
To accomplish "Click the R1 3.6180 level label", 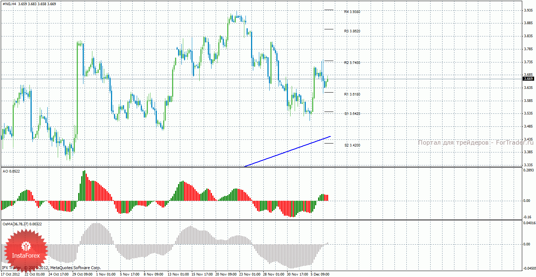I will coord(352,94).
